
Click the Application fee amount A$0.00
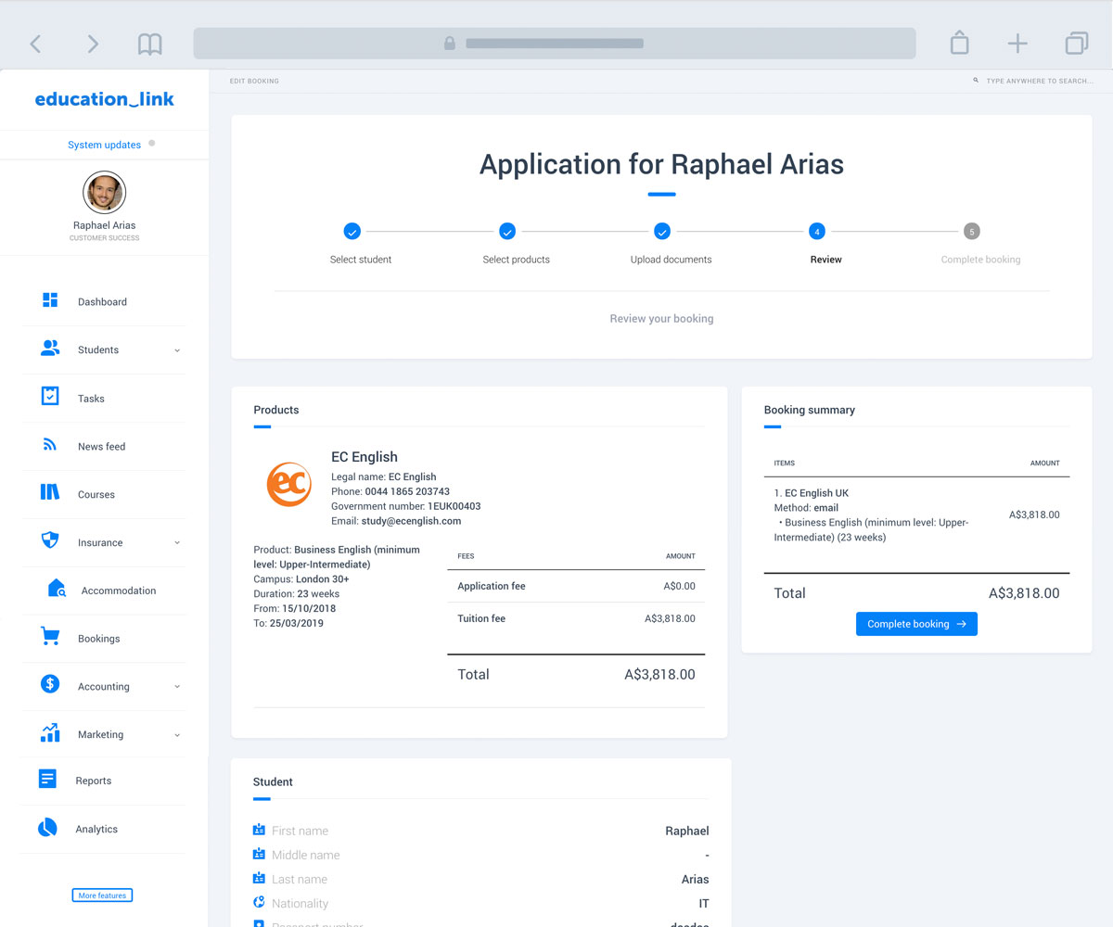click(x=679, y=586)
